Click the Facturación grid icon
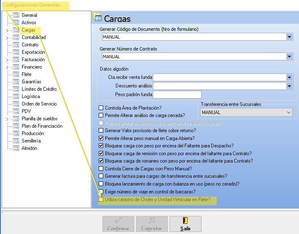The height and width of the screenshot is (234, 299). click(x=16, y=60)
